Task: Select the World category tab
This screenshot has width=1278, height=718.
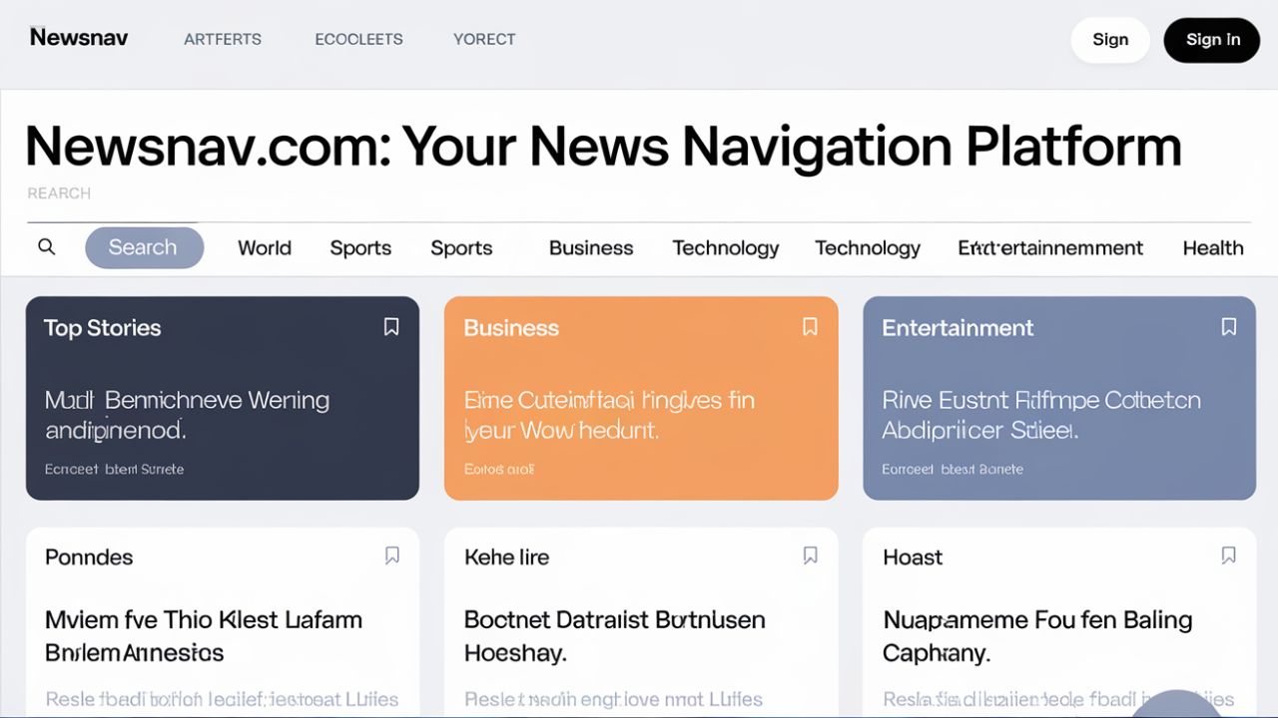Action: (265, 248)
